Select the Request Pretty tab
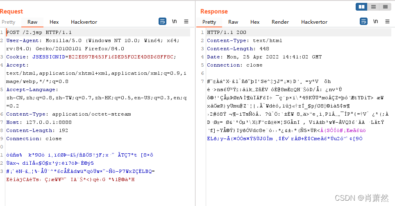 8,22
